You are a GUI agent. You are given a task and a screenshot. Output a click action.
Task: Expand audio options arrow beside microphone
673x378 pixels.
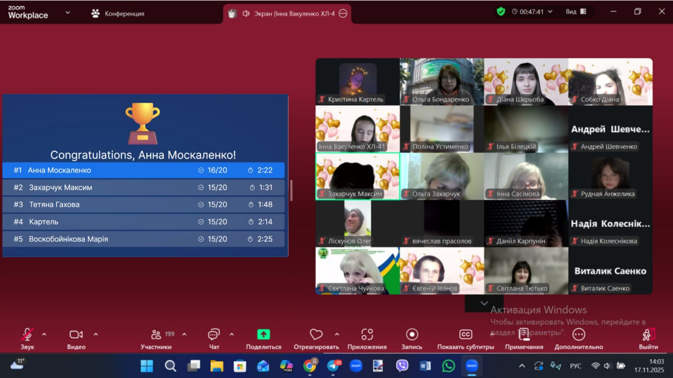pos(44,335)
